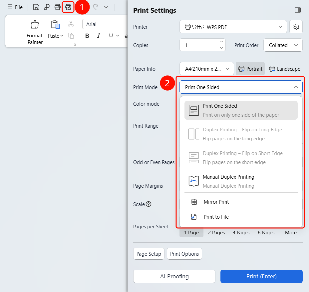The width and height of the screenshot is (309, 292).
Task: Choose Print One Sided option
Action: tap(241, 110)
